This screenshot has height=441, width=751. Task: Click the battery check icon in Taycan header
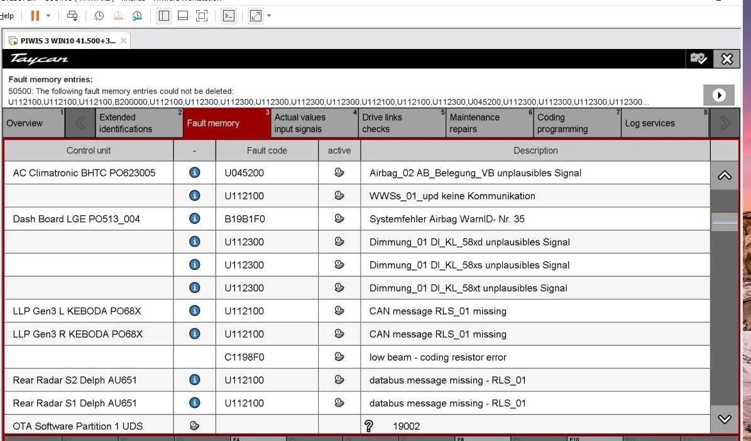(699, 59)
